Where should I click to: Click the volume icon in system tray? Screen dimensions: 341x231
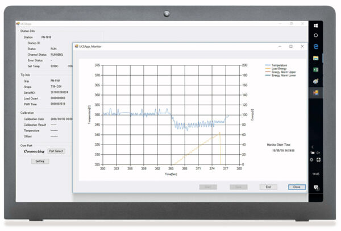pos(317,153)
